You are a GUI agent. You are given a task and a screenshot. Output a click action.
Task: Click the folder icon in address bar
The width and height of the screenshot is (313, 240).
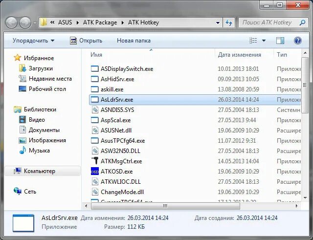(x=44, y=22)
